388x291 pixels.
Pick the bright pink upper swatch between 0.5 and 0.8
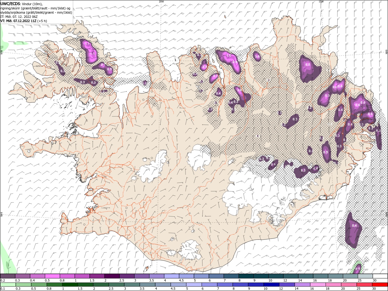point(52,276)
